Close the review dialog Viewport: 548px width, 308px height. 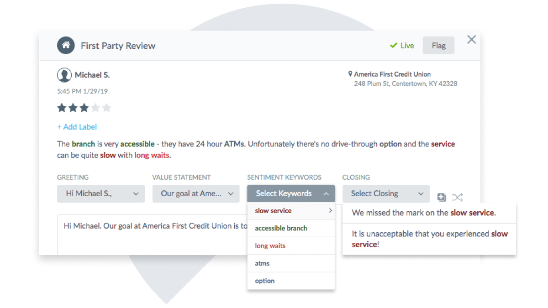tap(472, 39)
